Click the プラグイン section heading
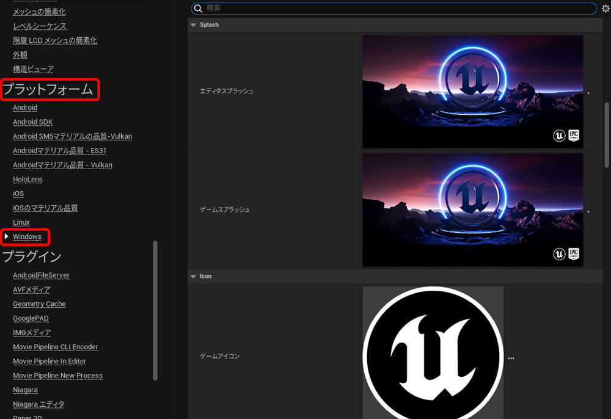 coord(32,257)
